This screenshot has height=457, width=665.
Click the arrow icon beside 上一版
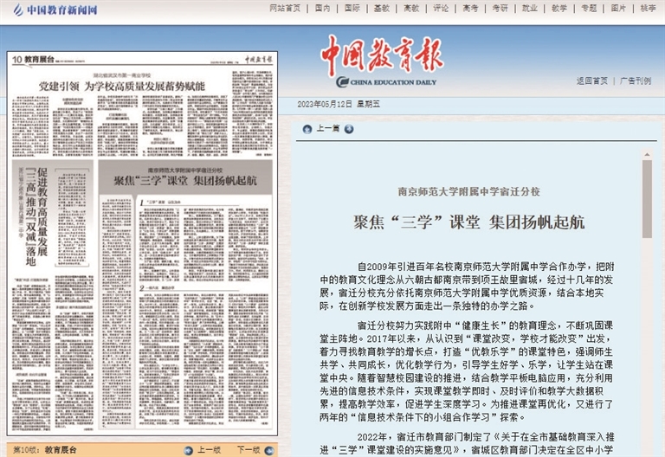pyautogui.click(x=189, y=451)
